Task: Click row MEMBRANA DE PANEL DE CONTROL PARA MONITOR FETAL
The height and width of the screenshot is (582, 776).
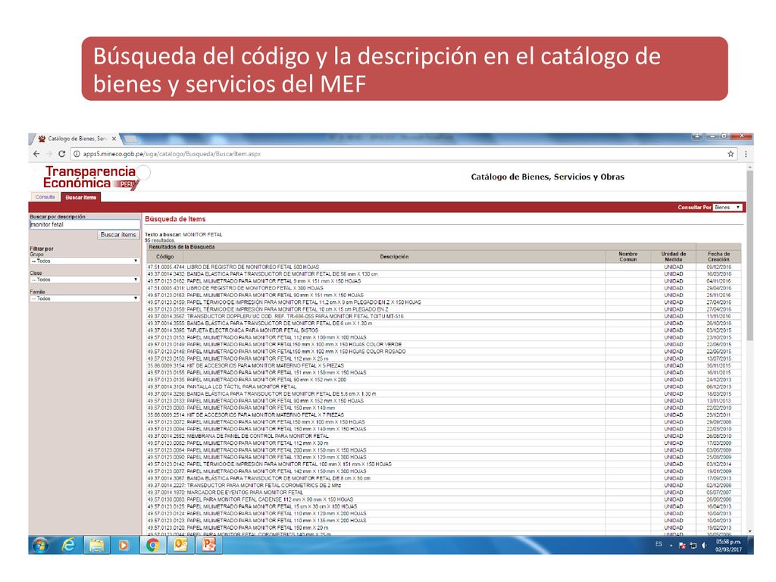Action: (444, 436)
